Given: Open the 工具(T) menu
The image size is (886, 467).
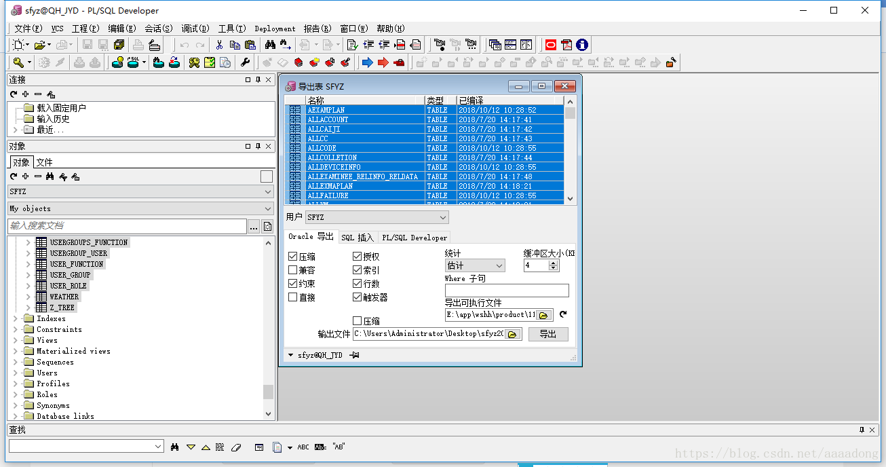Looking at the screenshot, I should pos(232,29).
